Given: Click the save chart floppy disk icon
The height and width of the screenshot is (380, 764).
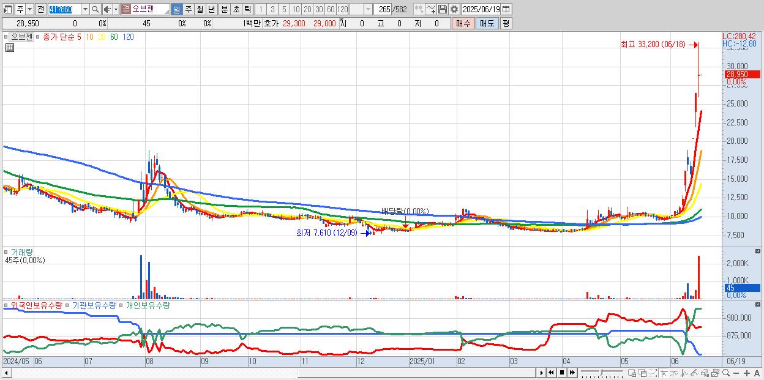Looking at the screenshot, I should tap(442, 9).
